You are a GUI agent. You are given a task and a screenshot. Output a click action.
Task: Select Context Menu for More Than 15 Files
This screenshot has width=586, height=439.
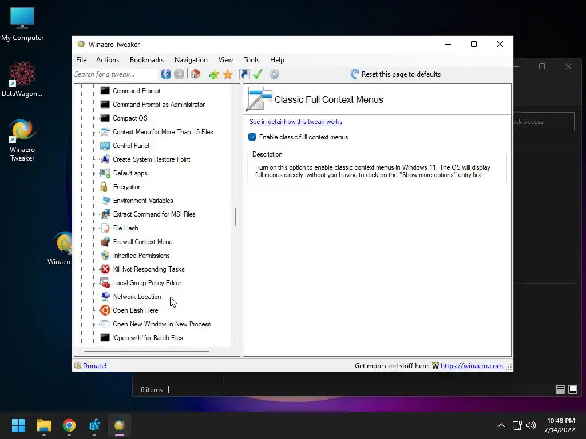pos(163,132)
